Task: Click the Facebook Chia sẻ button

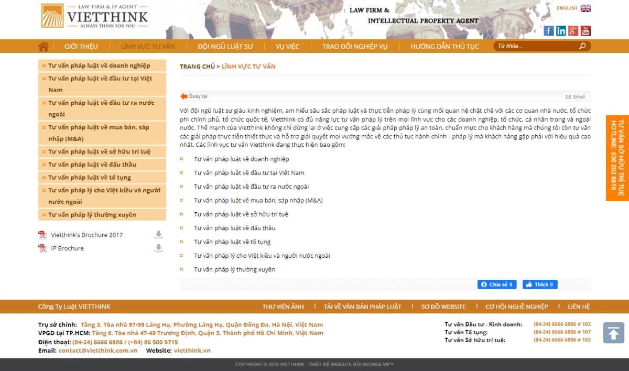Action: coord(497,285)
